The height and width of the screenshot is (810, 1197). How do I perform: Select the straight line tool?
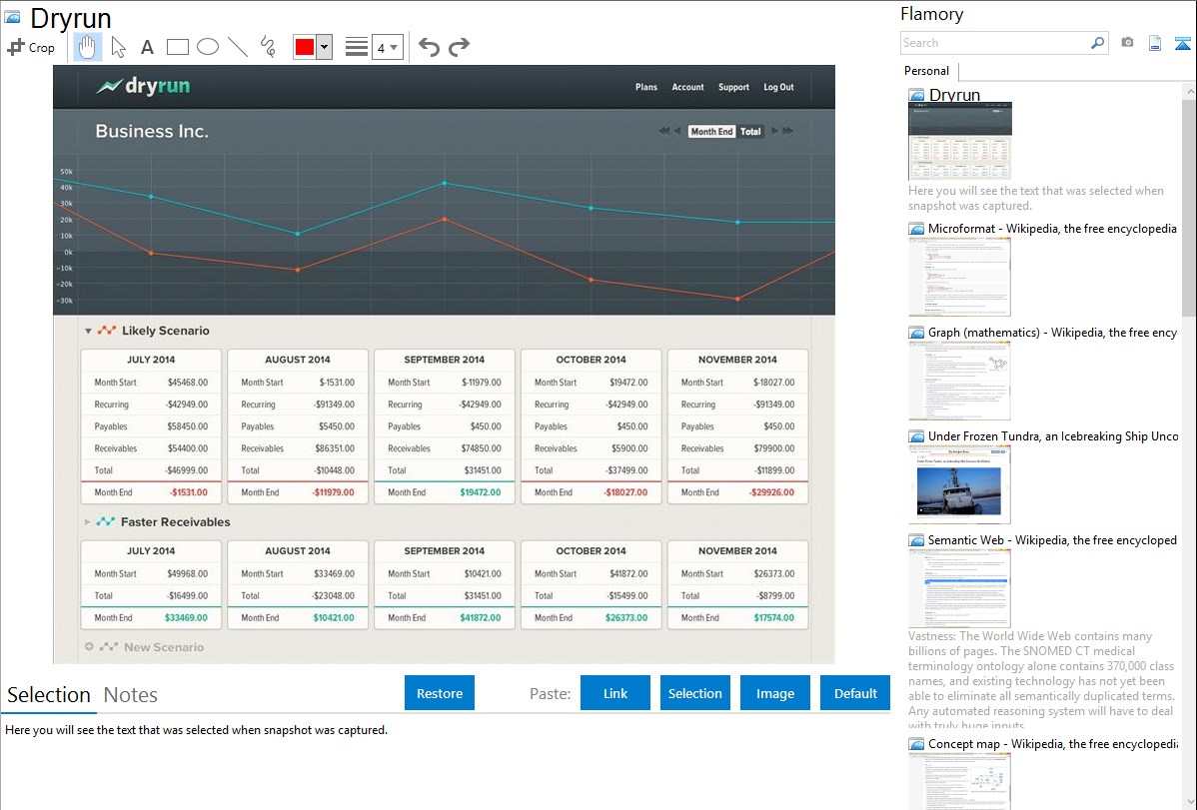(x=238, y=47)
